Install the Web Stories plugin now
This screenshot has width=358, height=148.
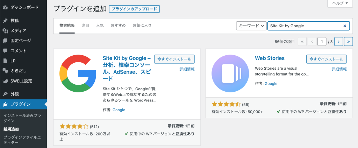click(x=327, y=59)
